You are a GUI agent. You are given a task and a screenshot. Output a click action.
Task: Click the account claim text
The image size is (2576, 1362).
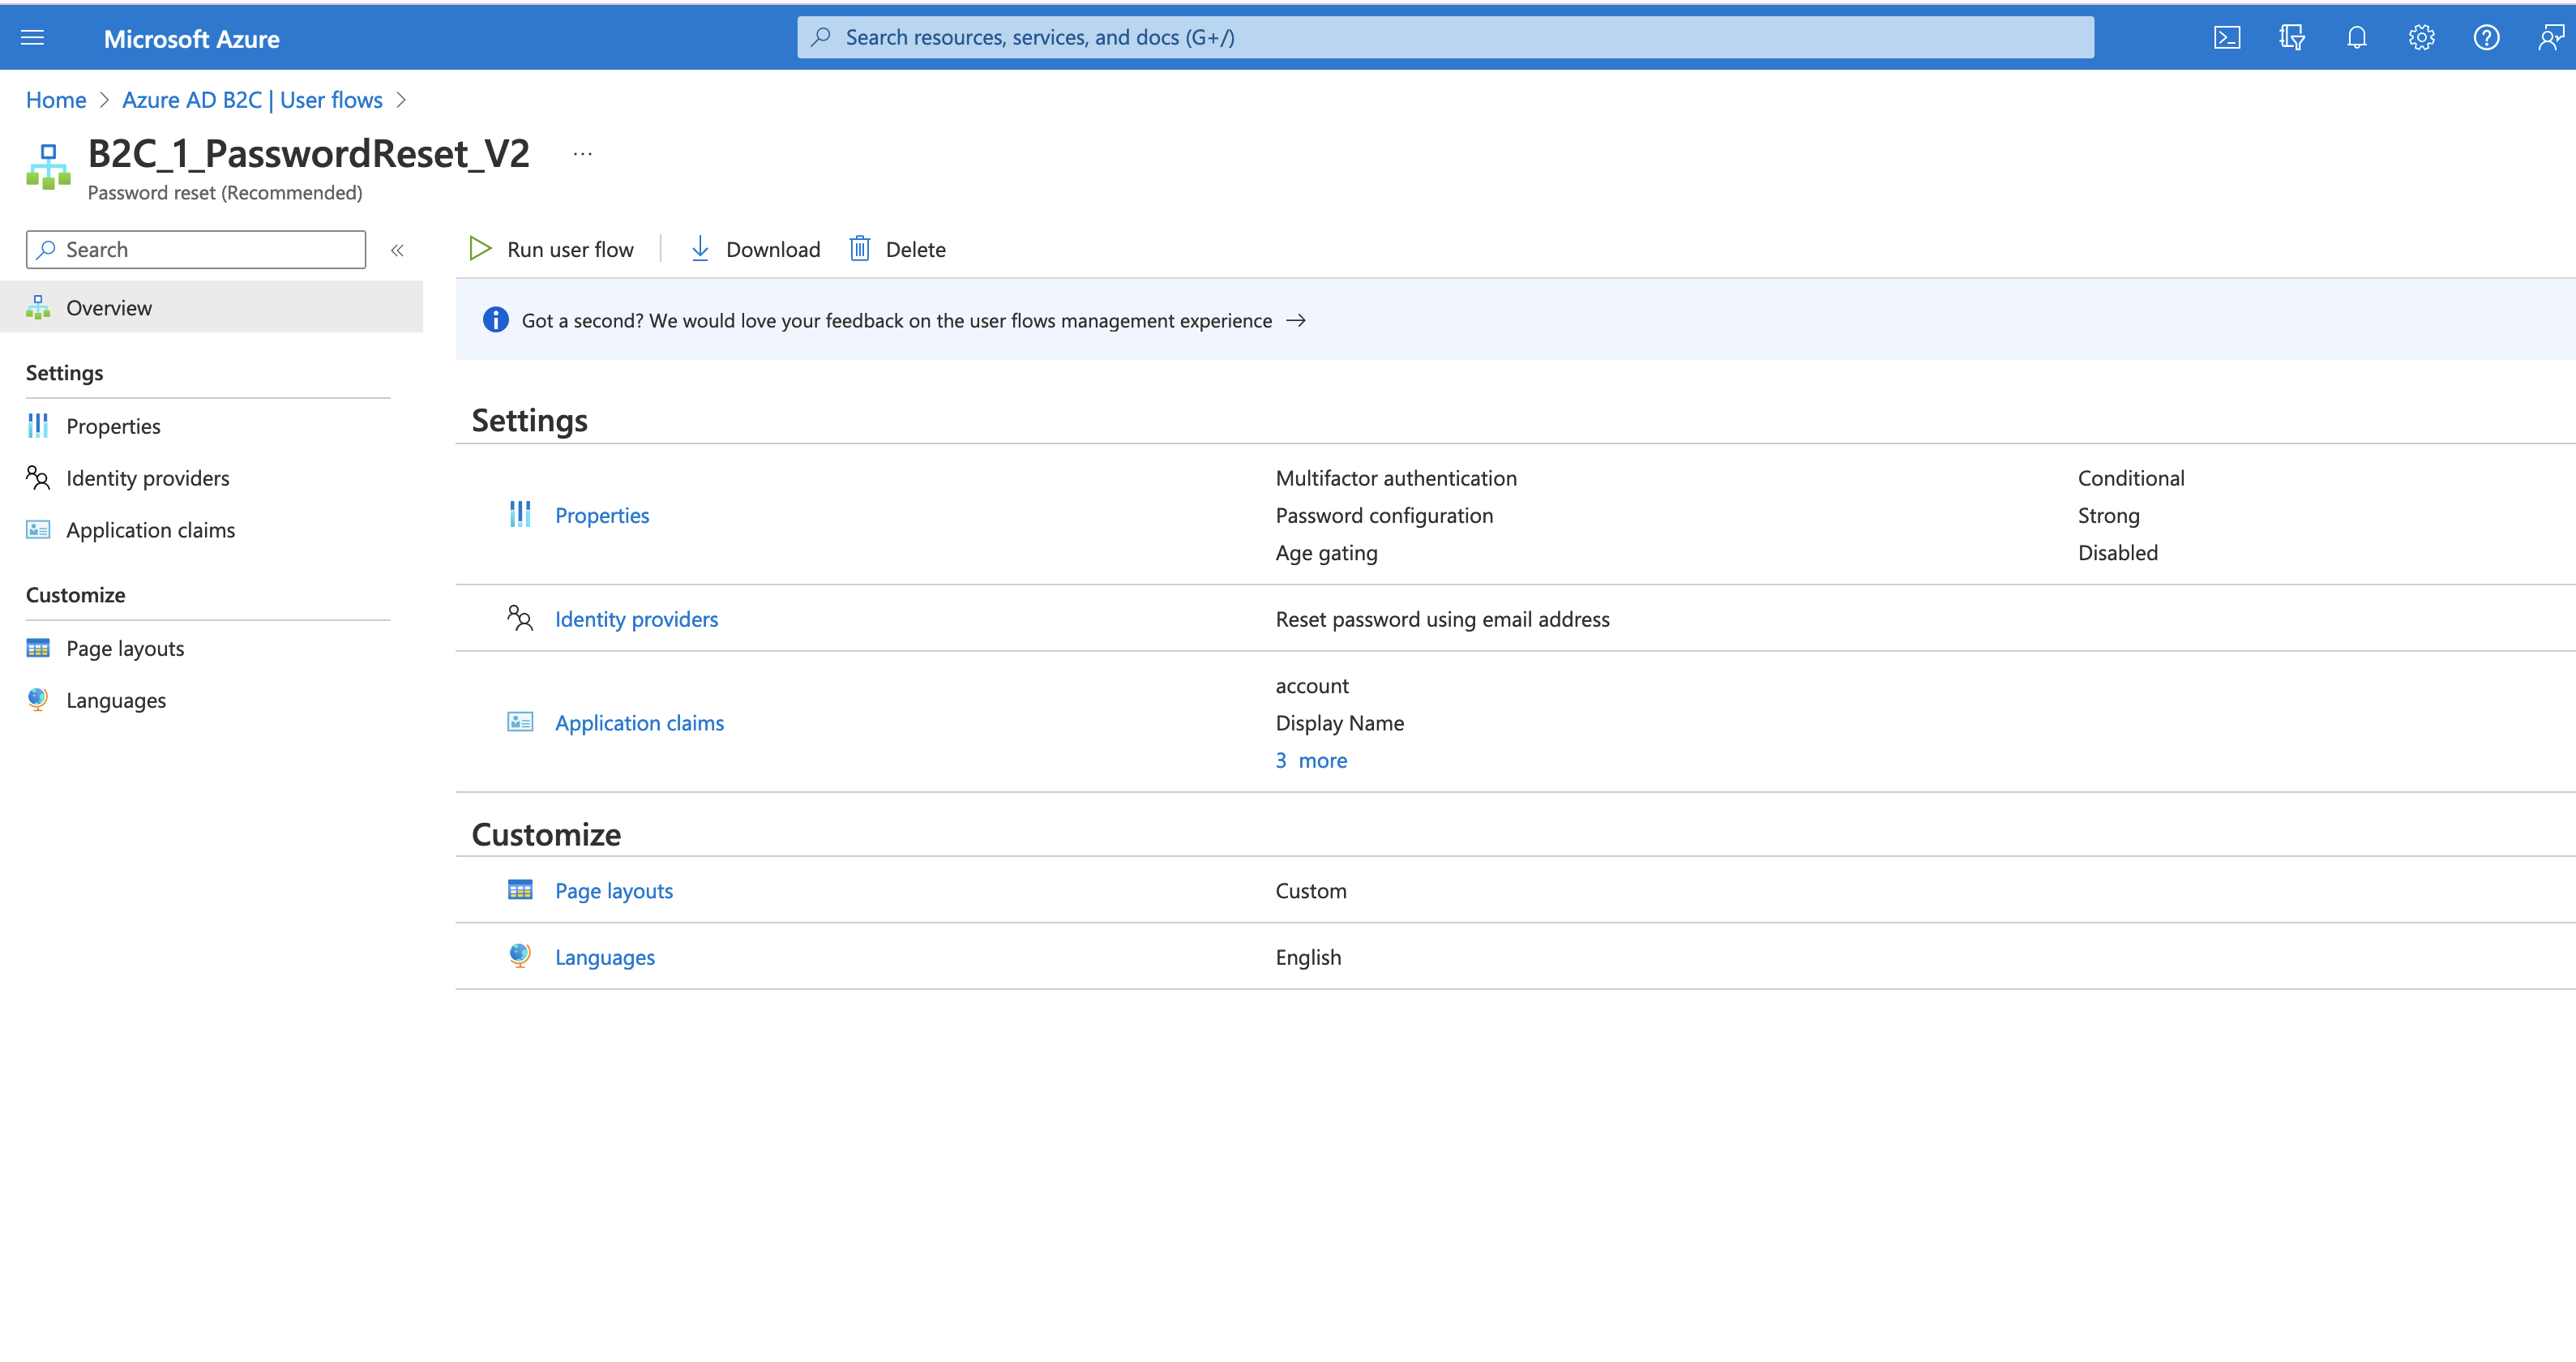pos(1311,686)
